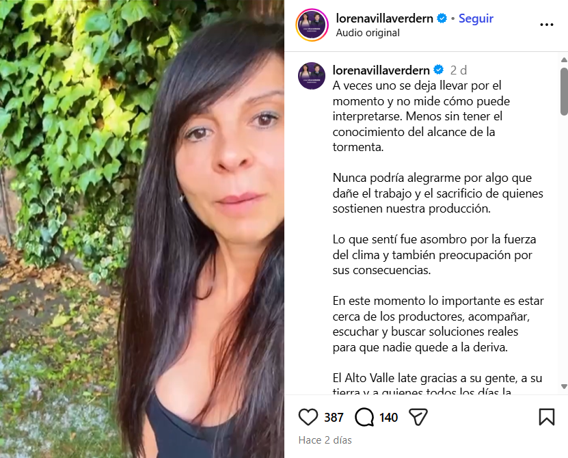Like the post with the heart icon
Screen dimensions: 568x458
click(308, 417)
